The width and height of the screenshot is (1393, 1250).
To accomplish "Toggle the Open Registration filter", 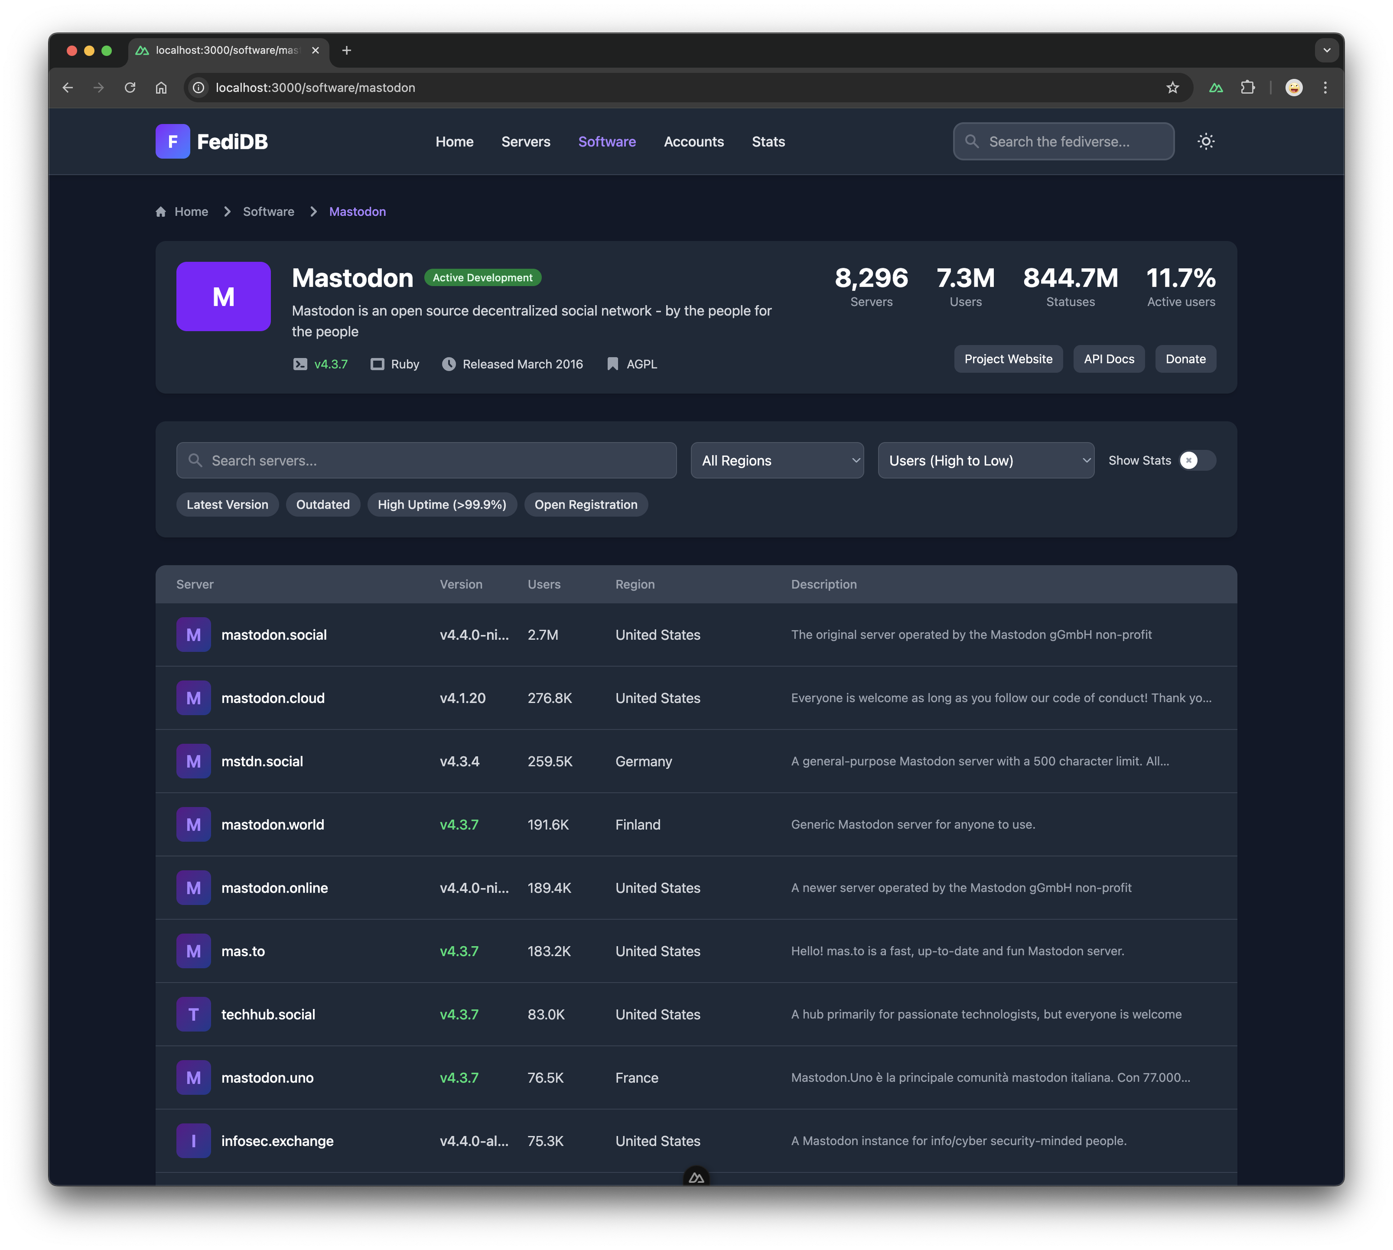I will (586, 504).
